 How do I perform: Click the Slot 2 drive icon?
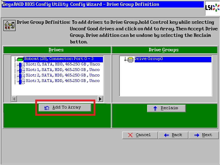click(20, 75)
